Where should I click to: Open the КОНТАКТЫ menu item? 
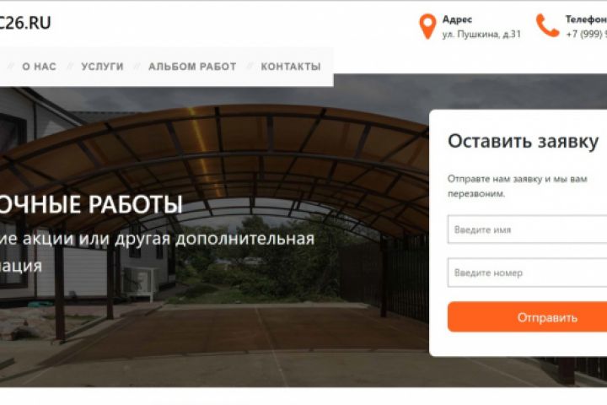(291, 67)
